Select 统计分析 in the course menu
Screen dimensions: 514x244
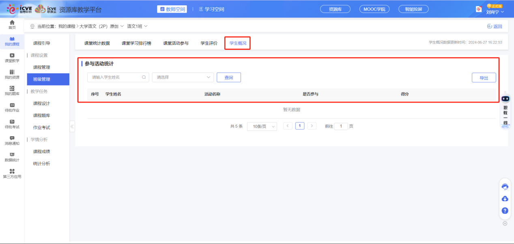[41, 164]
